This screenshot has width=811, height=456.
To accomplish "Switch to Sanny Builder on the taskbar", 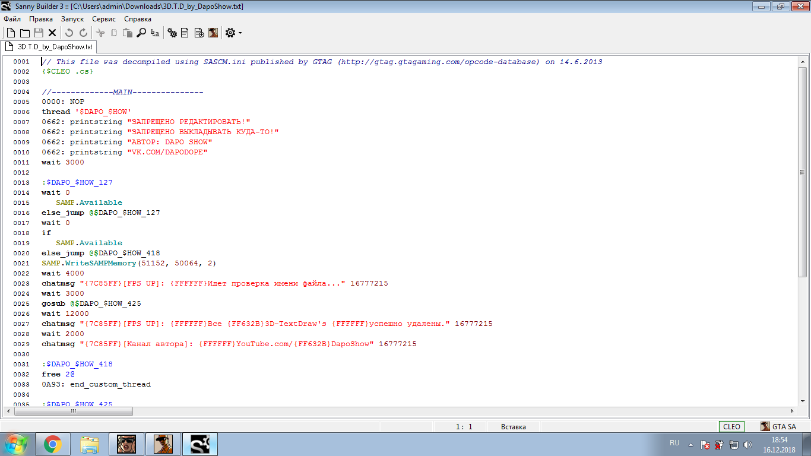I will pos(199,444).
